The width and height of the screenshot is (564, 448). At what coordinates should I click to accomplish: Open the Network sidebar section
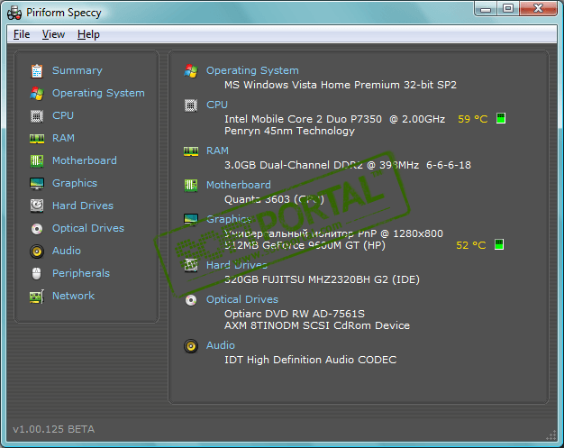[73, 296]
